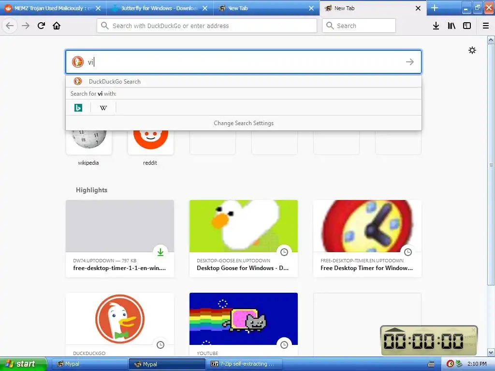The image size is (495, 371).
Task: Click the new tab search field
Action: point(244,62)
